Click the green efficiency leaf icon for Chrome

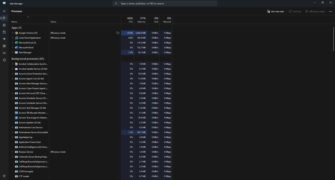[118, 33]
